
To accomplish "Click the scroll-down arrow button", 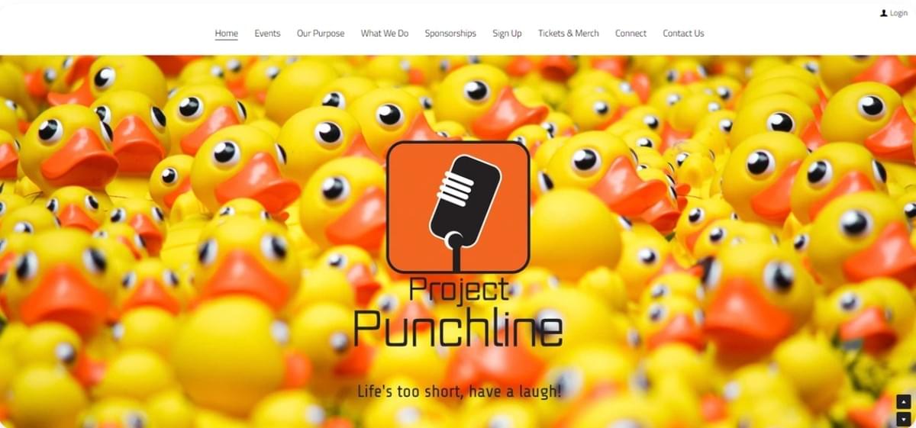I will coord(904,419).
